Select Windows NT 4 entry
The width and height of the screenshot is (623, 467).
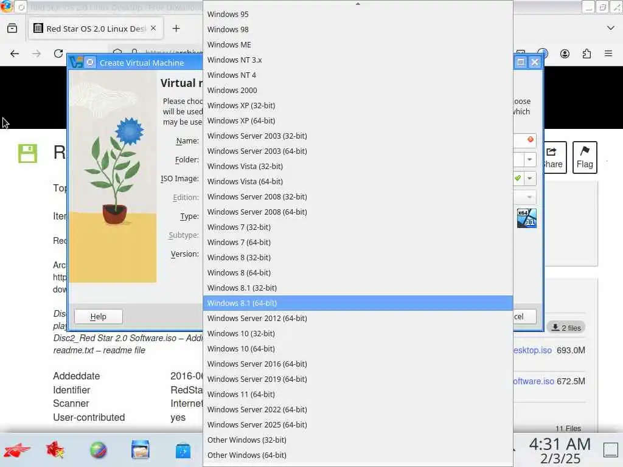click(x=358, y=75)
